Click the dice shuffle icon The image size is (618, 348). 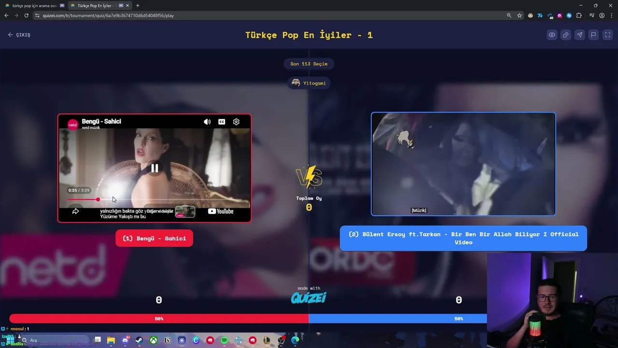tap(565, 35)
